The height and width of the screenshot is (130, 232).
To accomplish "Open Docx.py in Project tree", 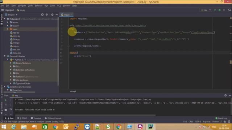I will 15,39.
